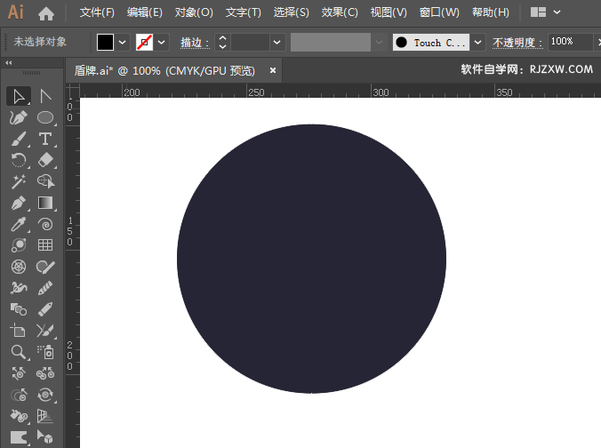Open the 效果(C) menu
Viewport: 601px width, 448px height.
[x=340, y=12]
